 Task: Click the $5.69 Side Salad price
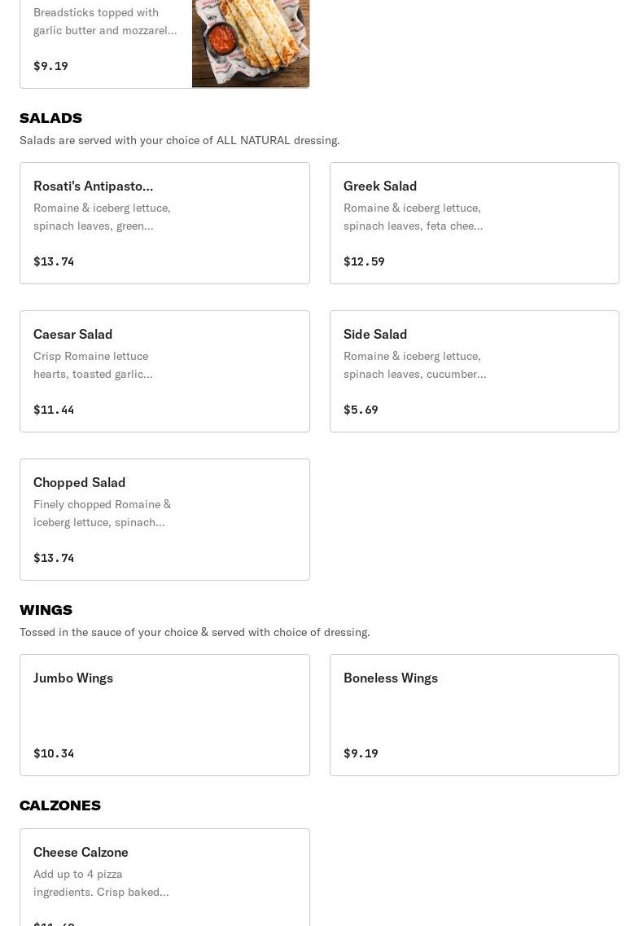tap(361, 410)
